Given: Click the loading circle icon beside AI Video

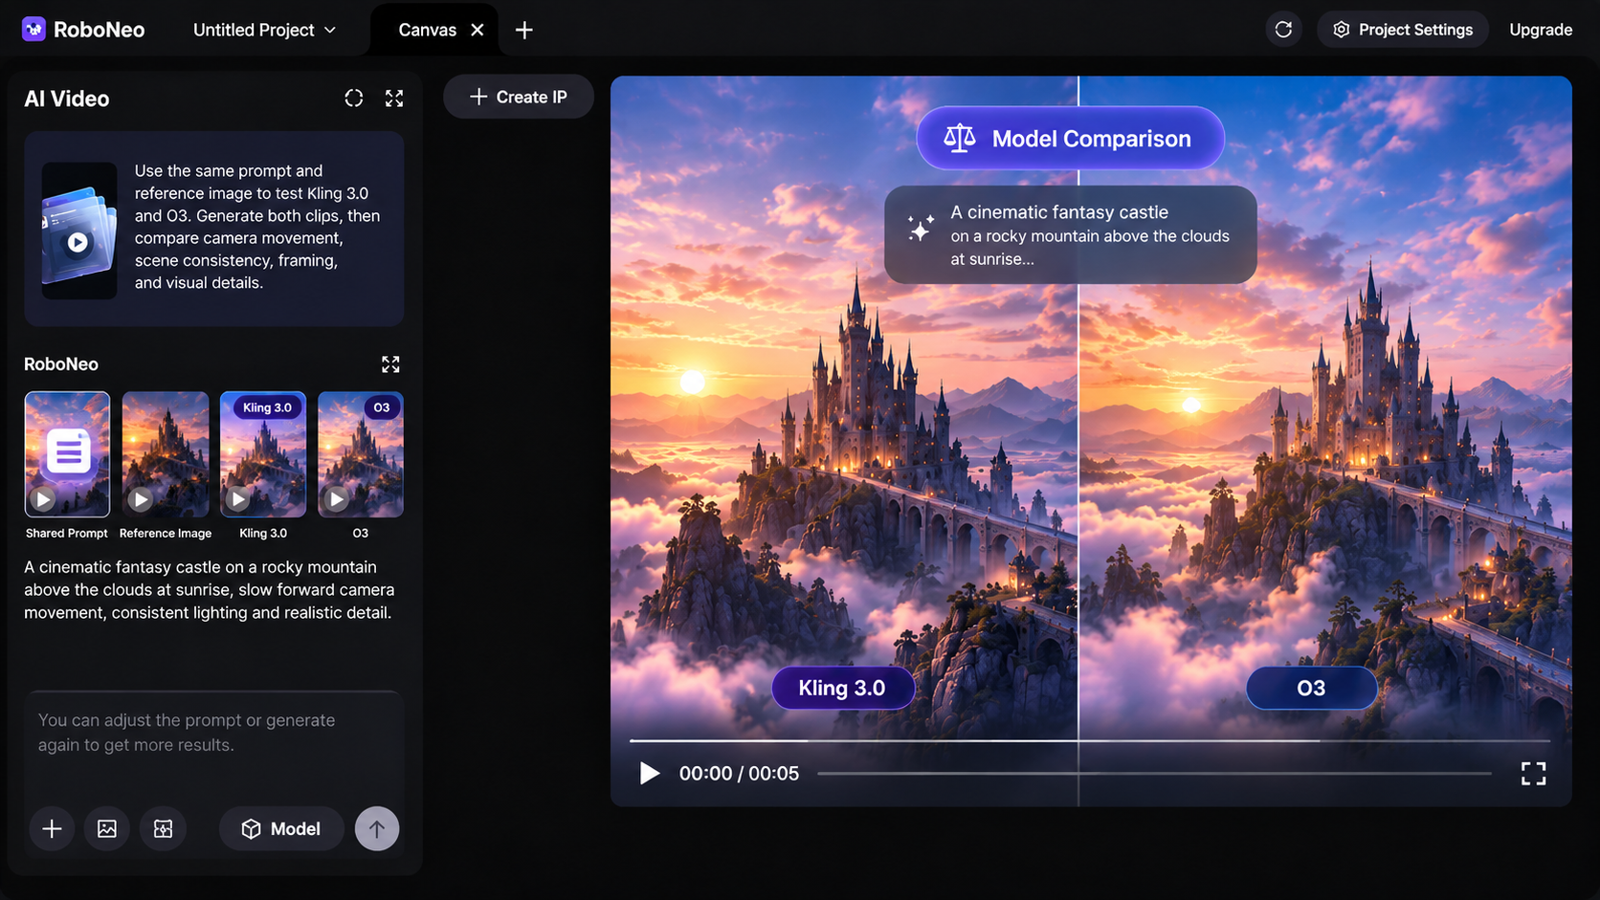Looking at the screenshot, I should [x=354, y=99].
